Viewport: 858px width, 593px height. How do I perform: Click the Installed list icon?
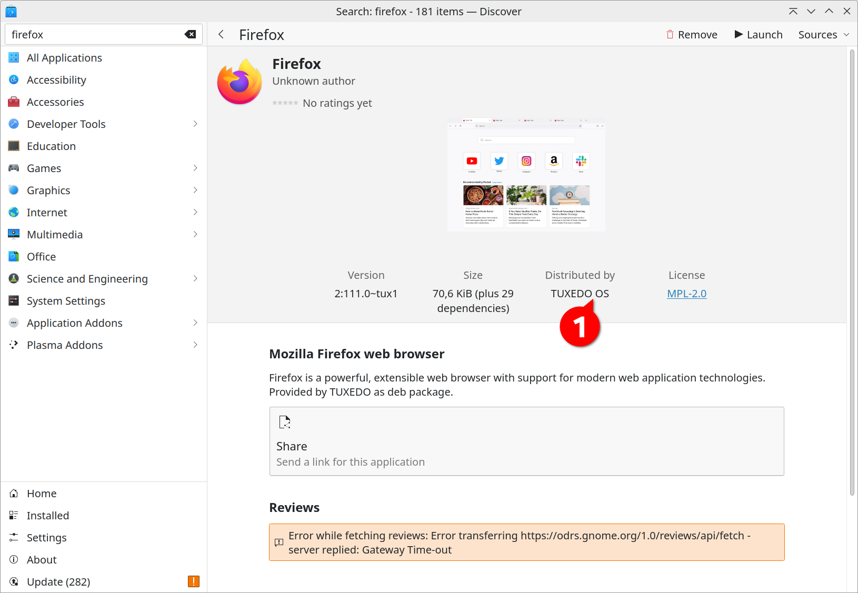pyautogui.click(x=14, y=516)
